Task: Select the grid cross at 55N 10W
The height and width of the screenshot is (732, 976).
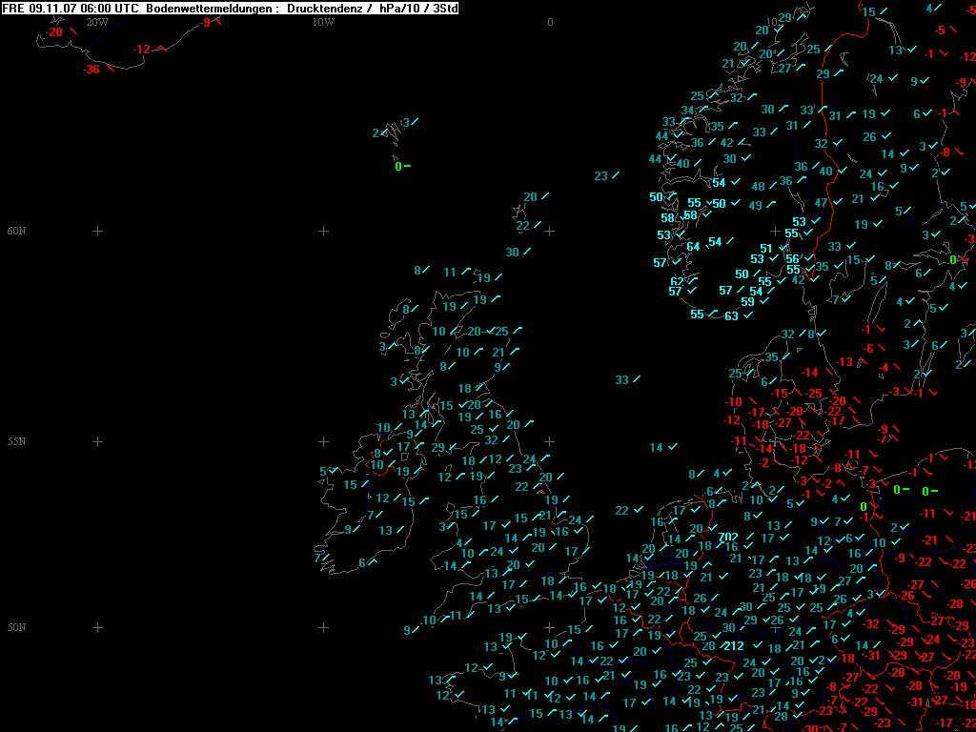Action: coord(323,441)
